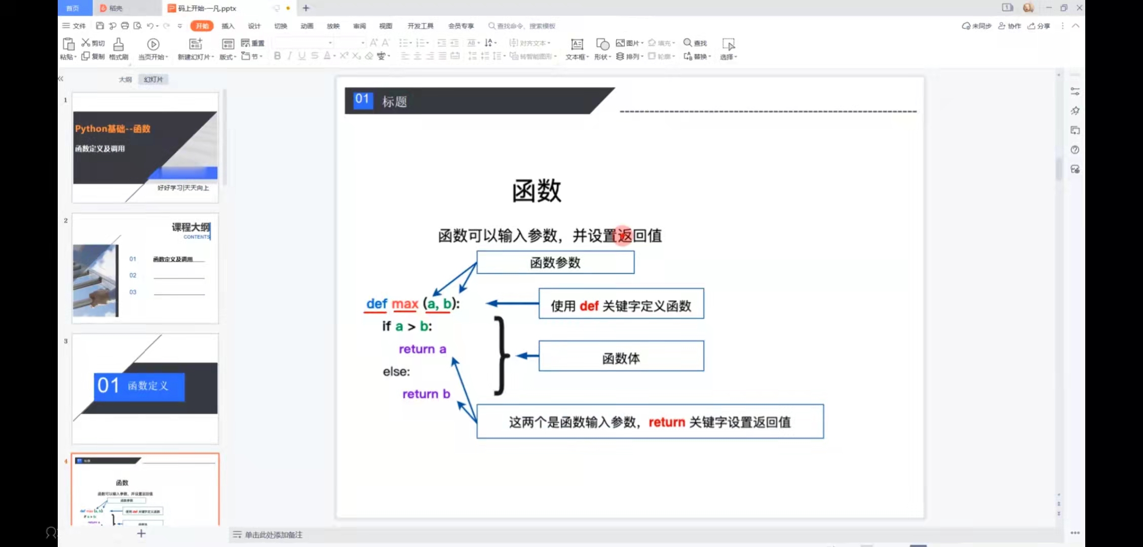The width and height of the screenshot is (1143, 547).
Task: Open the Shapes (形状) tool icon
Action: 602,45
